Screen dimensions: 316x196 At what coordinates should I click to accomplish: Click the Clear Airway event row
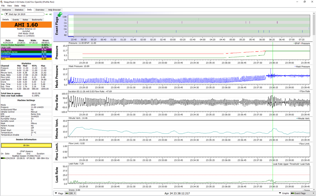[x=26, y=50]
